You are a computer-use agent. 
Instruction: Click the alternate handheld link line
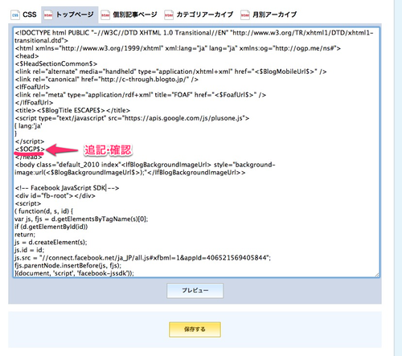170,72
